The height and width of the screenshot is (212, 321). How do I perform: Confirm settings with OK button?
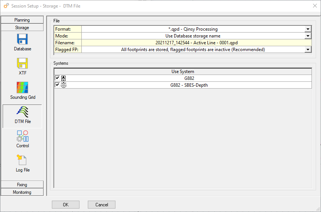tap(66, 205)
